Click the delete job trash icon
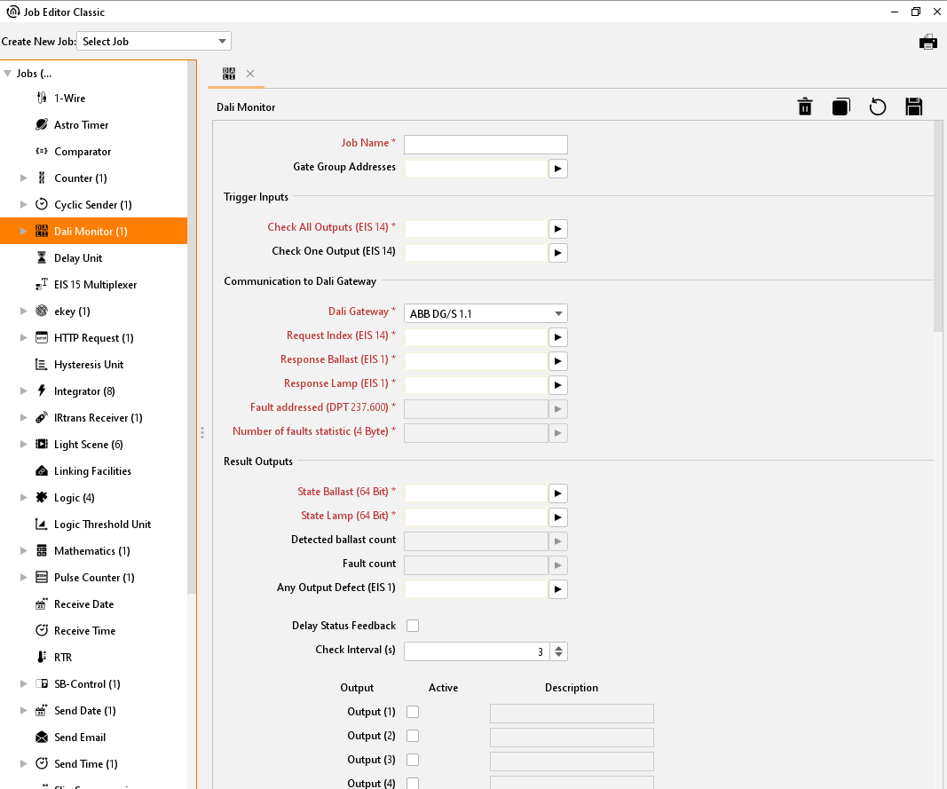 click(805, 107)
